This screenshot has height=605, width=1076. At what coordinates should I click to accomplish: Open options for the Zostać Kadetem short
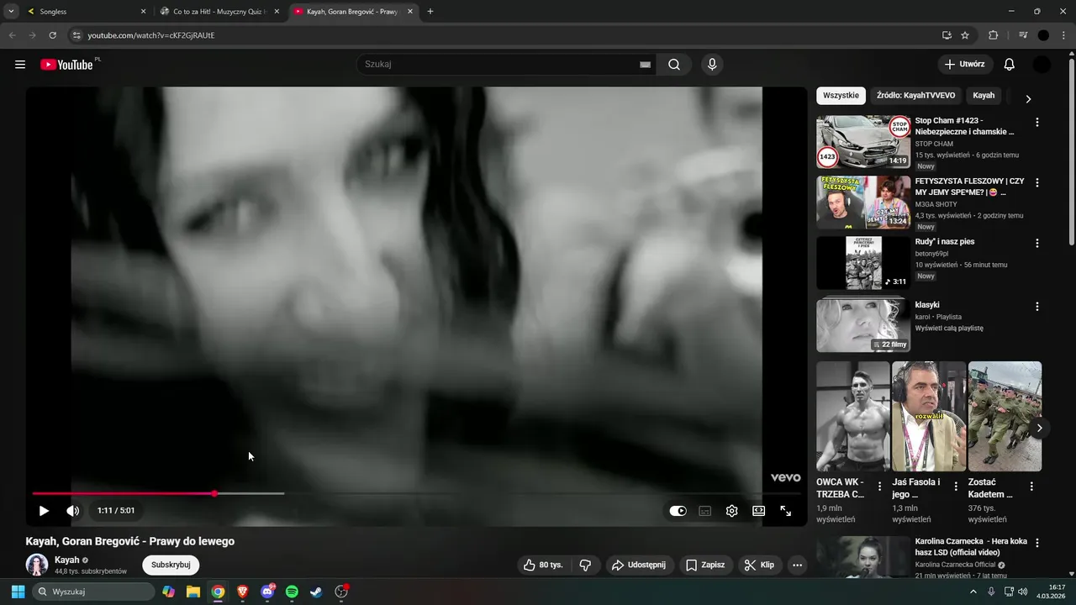1032,487
